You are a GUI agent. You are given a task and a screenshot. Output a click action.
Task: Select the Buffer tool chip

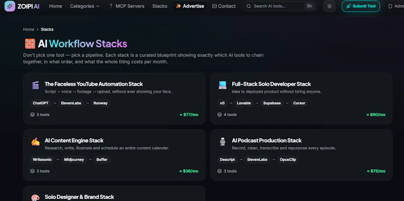click(x=102, y=160)
